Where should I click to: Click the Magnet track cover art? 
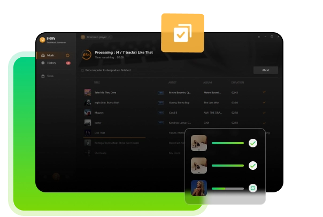88,113
